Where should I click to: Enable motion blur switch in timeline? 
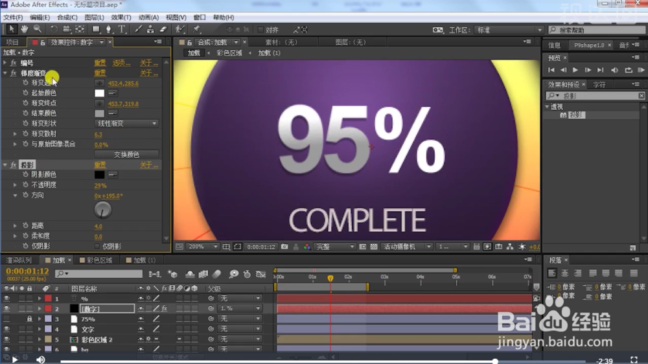click(216, 274)
